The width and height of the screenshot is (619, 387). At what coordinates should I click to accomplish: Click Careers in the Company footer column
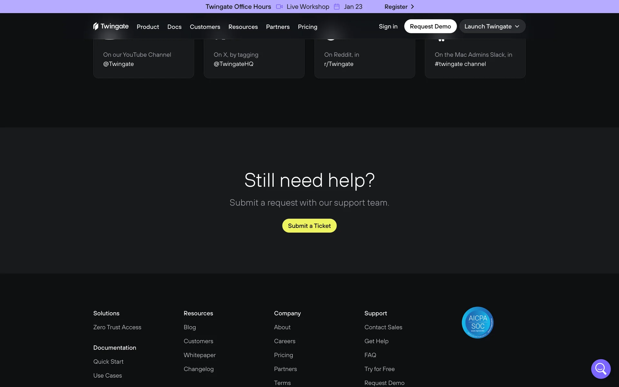[284, 341]
